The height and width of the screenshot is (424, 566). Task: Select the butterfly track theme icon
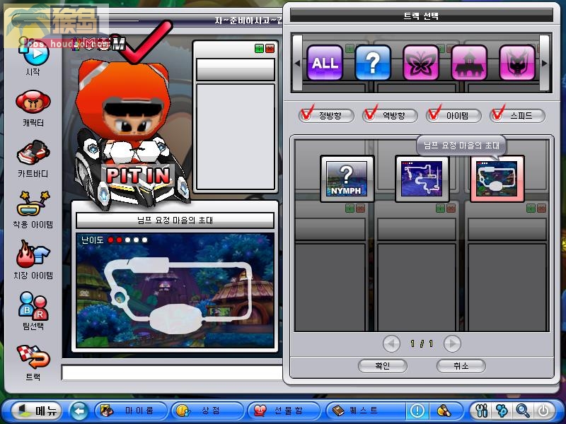pos(421,63)
